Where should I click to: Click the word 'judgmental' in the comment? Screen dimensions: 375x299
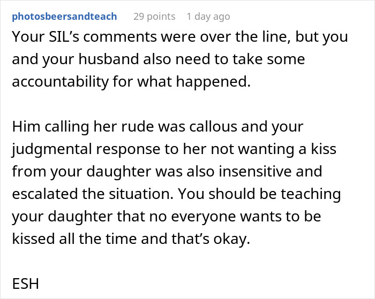pyautogui.click(x=52, y=149)
